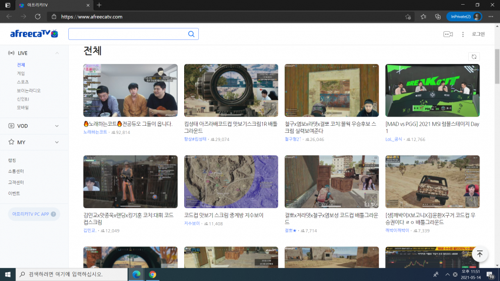
Task: Open browser collections icon
Action: click(x=438, y=16)
